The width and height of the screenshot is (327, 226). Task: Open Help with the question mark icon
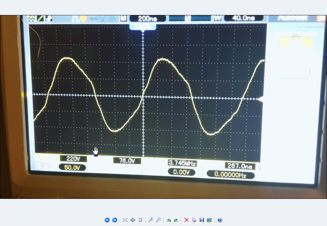pyautogui.click(x=220, y=220)
